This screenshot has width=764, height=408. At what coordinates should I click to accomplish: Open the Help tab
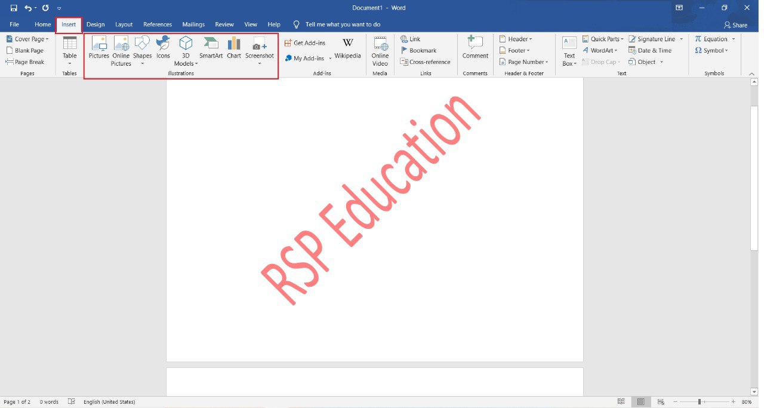(274, 24)
